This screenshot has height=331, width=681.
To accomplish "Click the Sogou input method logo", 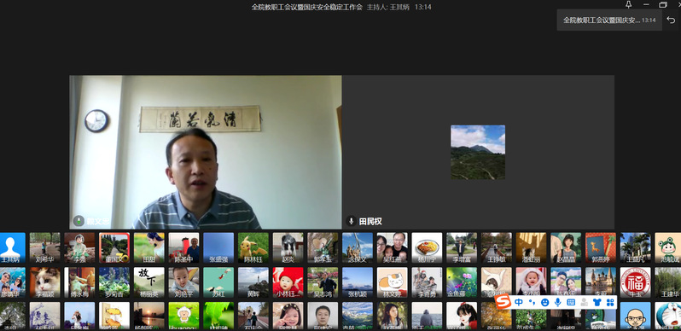I will coord(503,302).
